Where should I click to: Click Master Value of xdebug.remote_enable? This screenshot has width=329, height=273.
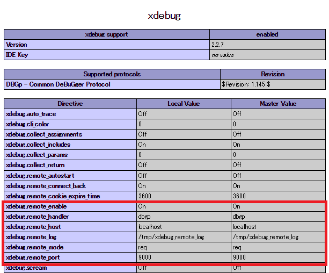point(278,206)
